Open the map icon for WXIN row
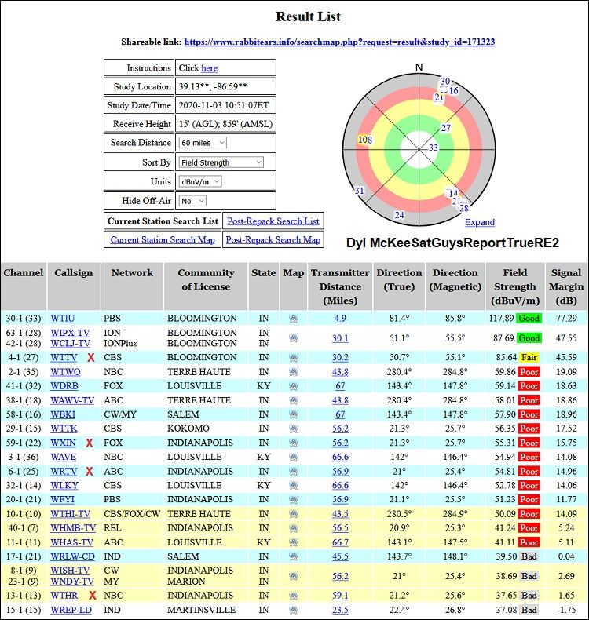This screenshot has width=589, height=620. coord(293,443)
